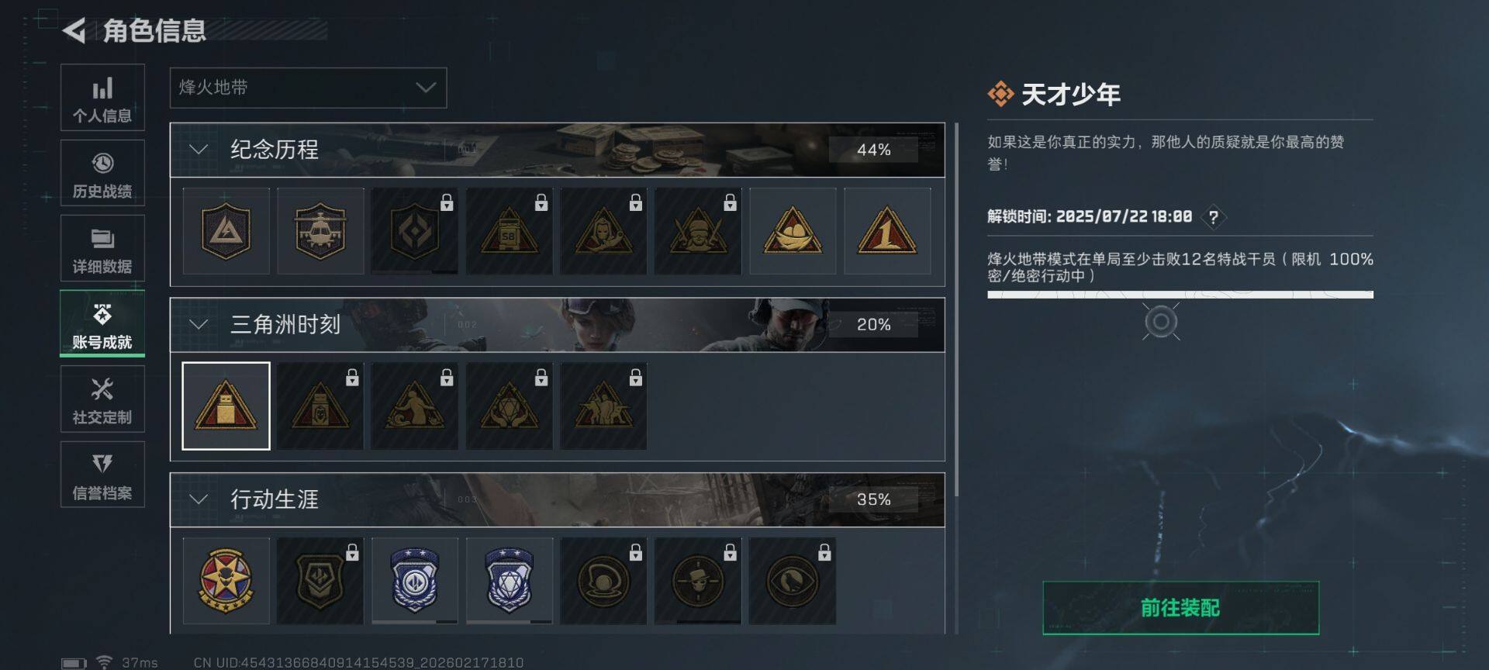
Task: Select the eye emblem locked badge
Action: click(x=793, y=581)
